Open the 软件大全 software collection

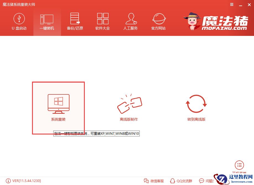(x=102, y=22)
